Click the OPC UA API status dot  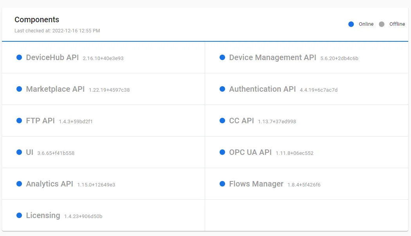click(222, 153)
